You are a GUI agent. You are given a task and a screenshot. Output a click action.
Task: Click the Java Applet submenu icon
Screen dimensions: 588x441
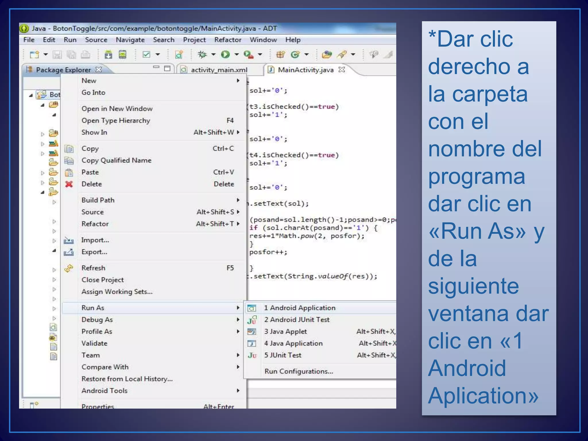(x=252, y=332)
